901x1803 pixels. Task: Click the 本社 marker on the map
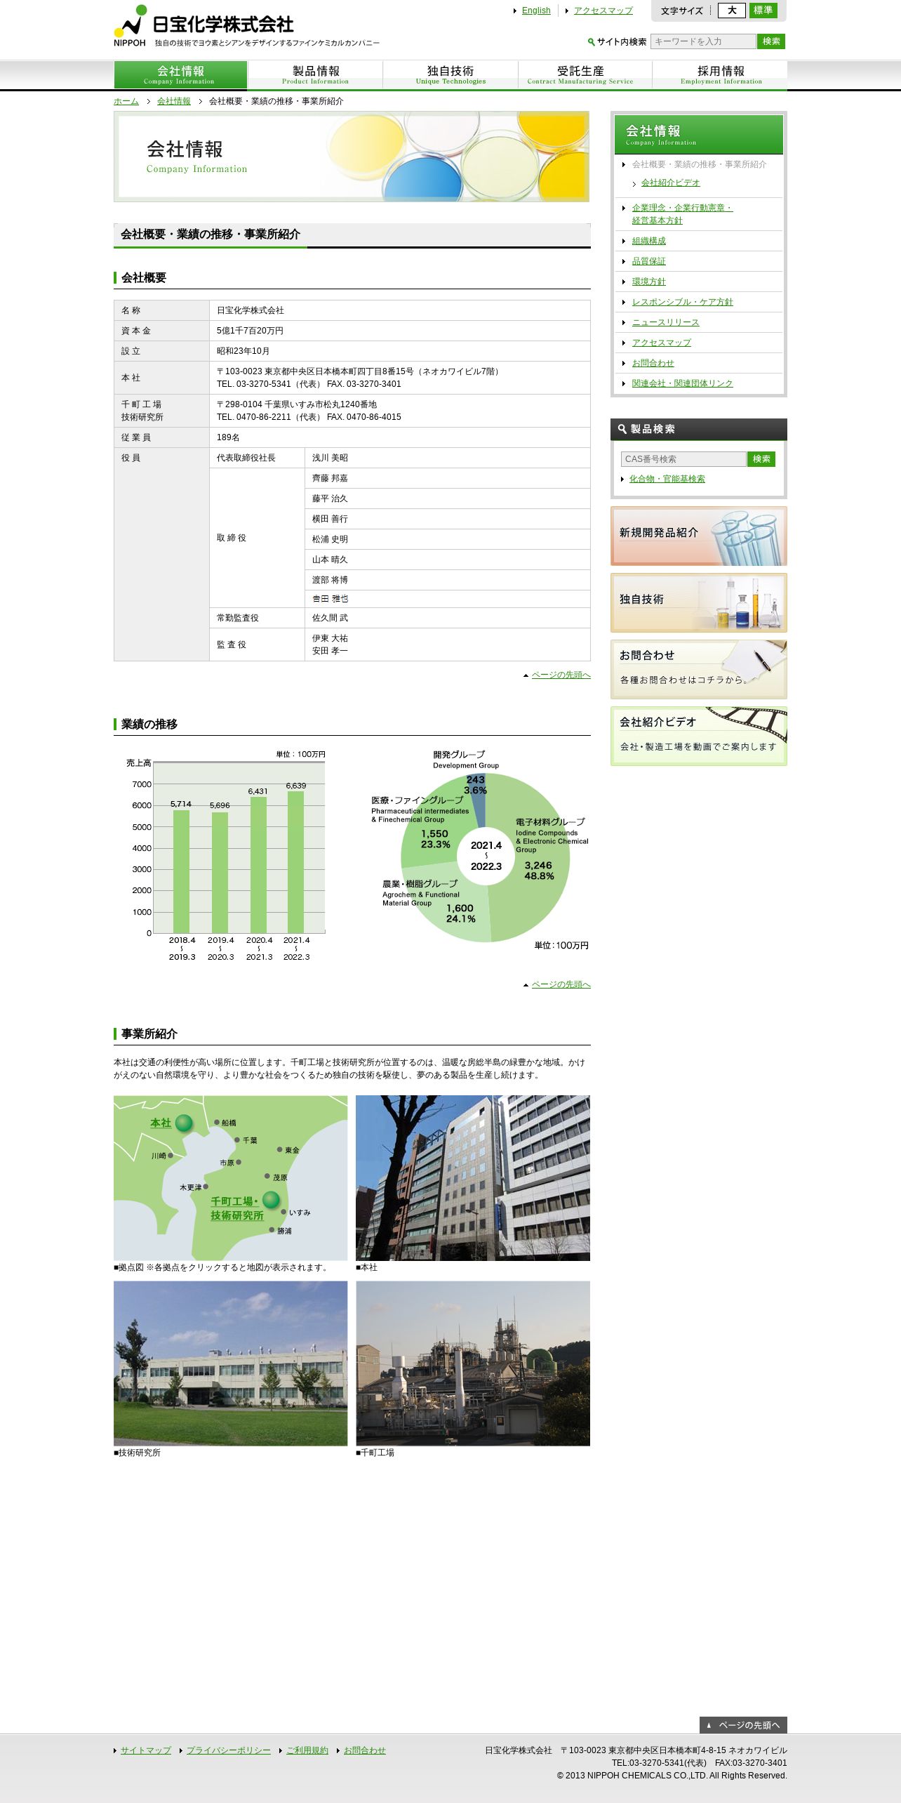point(184,1123)
